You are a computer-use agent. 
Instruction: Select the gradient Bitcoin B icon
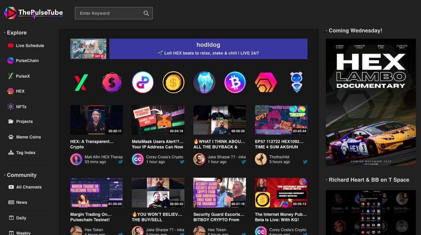[235, 82]
